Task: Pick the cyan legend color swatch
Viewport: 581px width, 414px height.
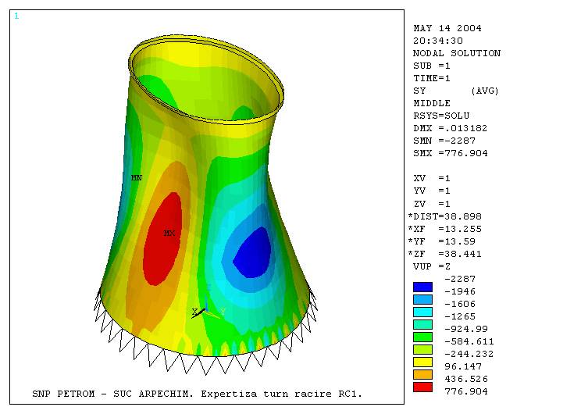Action: [x=422, y=312]
